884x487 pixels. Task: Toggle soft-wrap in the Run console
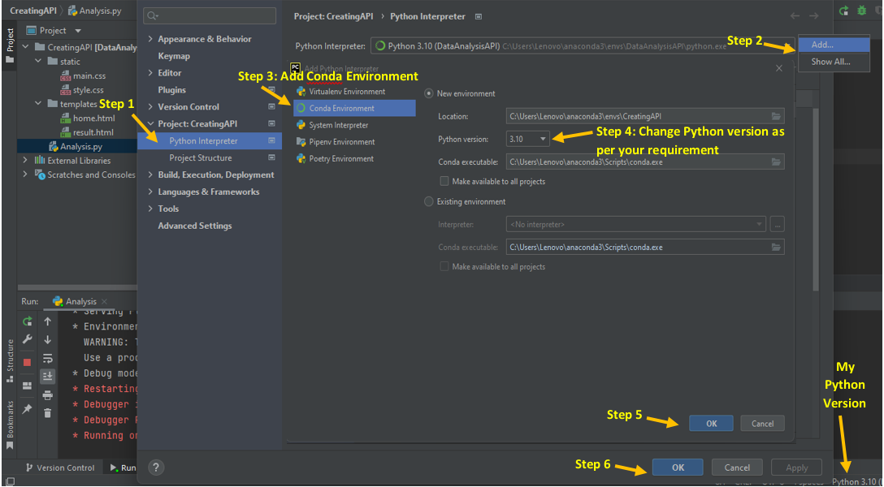(x=48, y=358)
